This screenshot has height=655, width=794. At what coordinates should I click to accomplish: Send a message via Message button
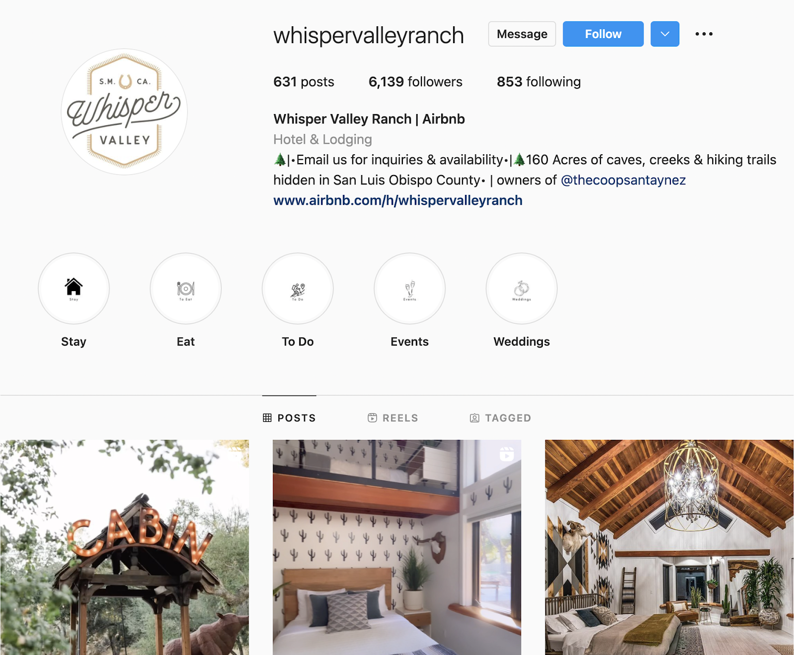pos(522,34)
